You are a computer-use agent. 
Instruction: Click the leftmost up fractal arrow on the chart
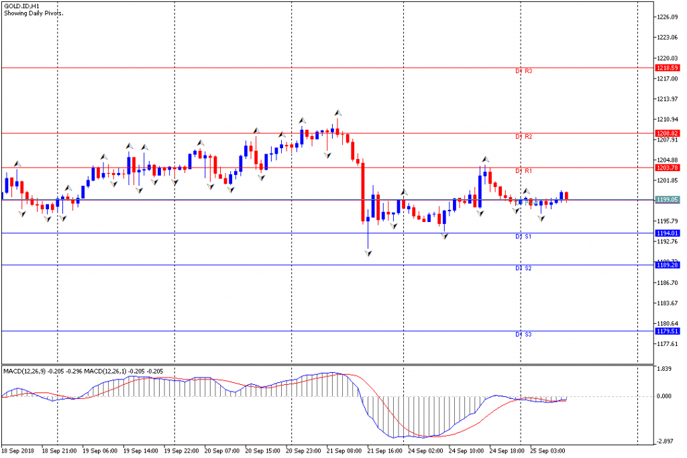[17, 164]
